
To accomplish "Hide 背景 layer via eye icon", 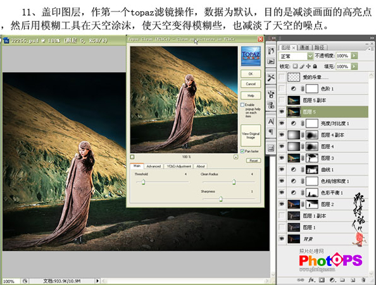I will [282, 239].
